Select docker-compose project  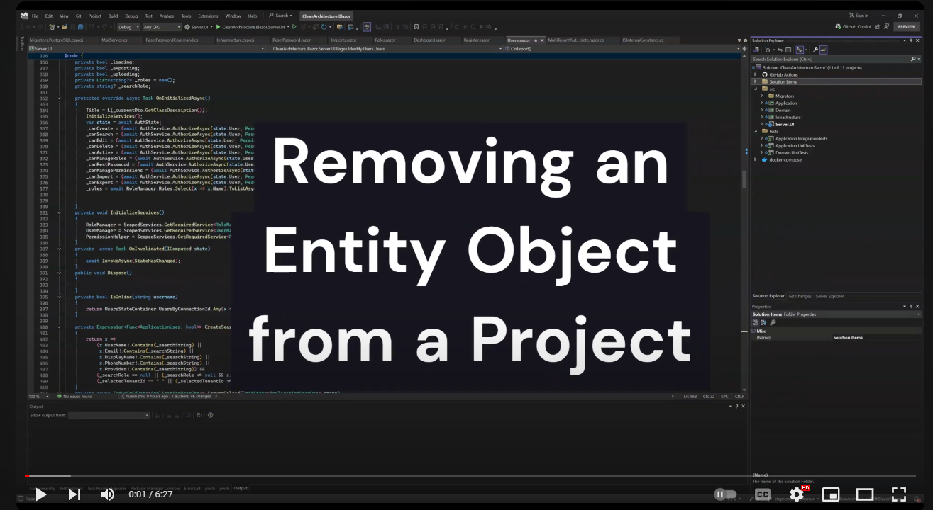[x=785, y=159]
